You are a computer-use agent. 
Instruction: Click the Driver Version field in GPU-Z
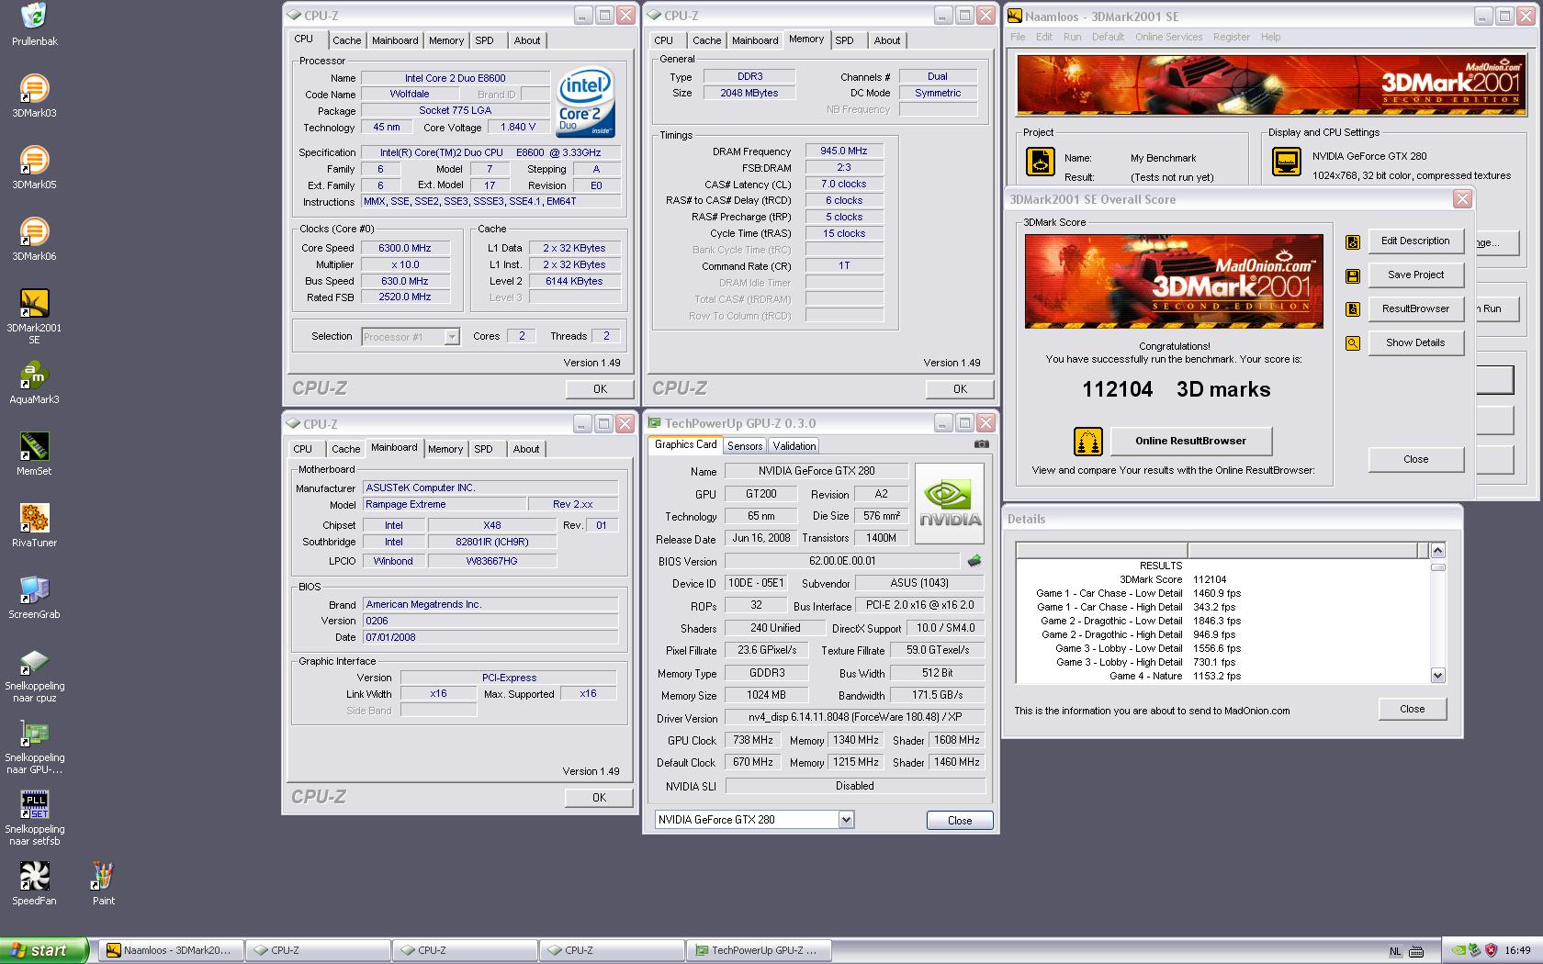[854, 717]
